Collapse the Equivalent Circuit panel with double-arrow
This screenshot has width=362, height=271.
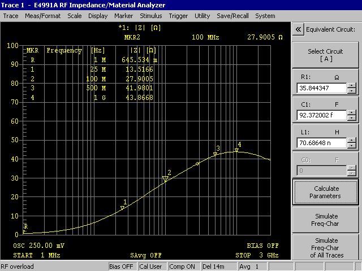[298, 29]
